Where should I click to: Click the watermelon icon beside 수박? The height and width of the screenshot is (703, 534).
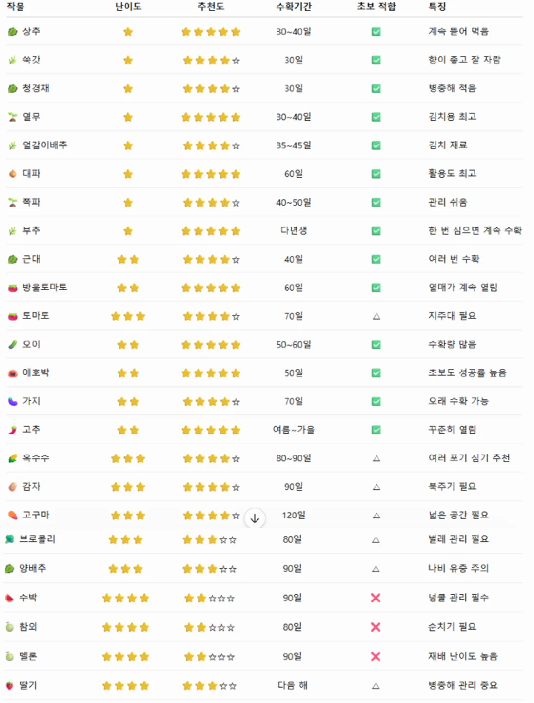point(9,598)
